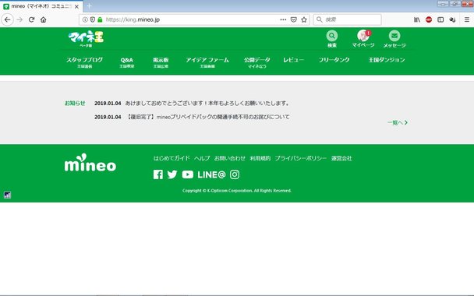The height and width of the screenshot is (296, 474).
Task: Go back using the browser back arrow
Action: pyautogui.click(x=8, y=19)
